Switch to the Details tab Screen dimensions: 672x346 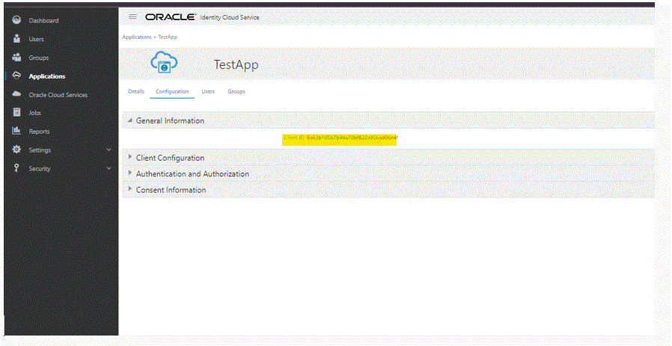coord(135,92)
